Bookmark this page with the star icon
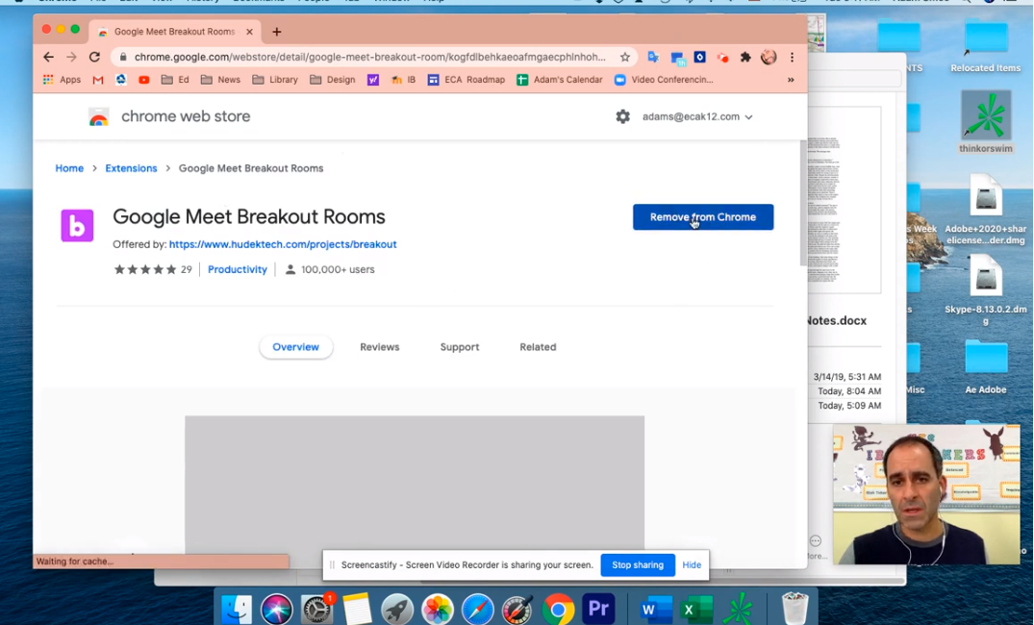Screen dimensions: 1034x625 pyautogui.click(x=625, y=58)
